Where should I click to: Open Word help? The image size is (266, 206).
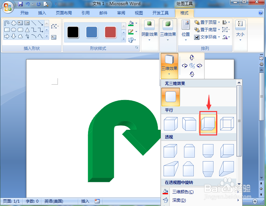coord(261,13)
